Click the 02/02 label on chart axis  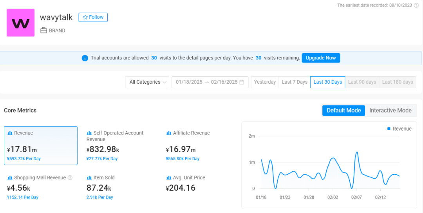[333, 197]
